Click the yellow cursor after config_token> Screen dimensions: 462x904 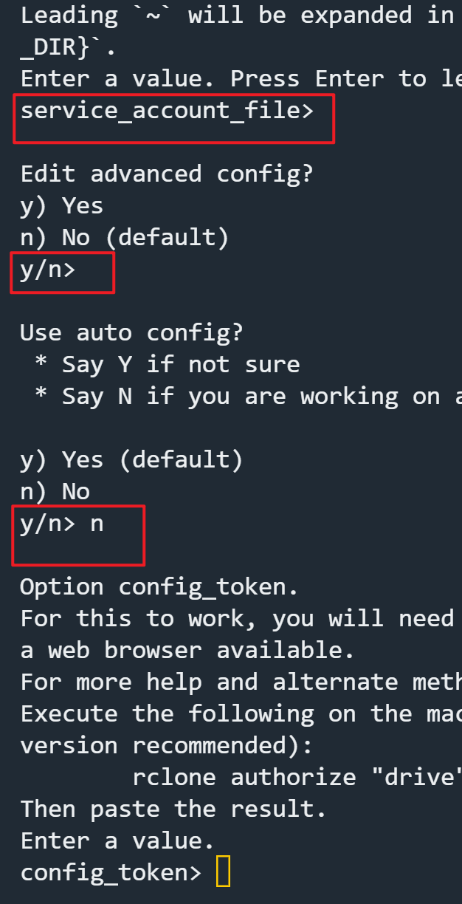coord(223,872)
